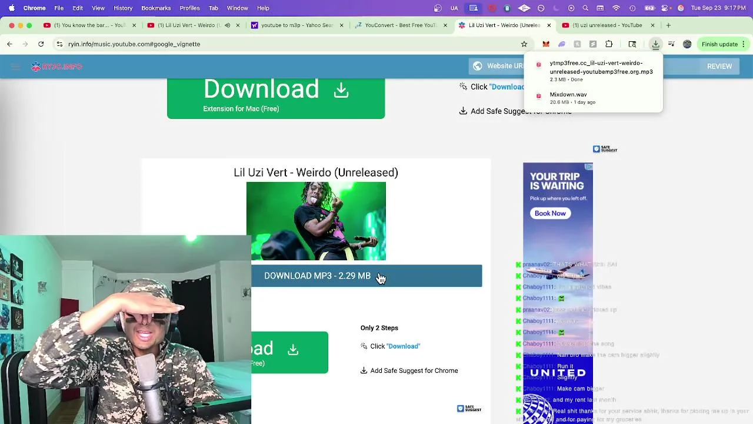Image resolution: width=753 pixels, height=424 pixels.
Task: Open the purple leaf extension icon
Action: coord(561,44)
